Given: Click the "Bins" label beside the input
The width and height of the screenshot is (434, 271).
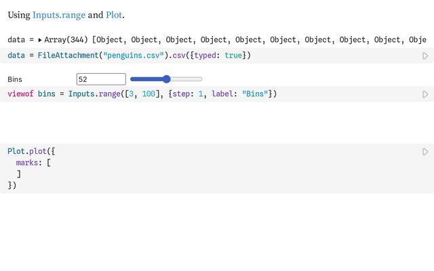Looking at the screenshot, I should pyautogui.click(x=15, y=79).
